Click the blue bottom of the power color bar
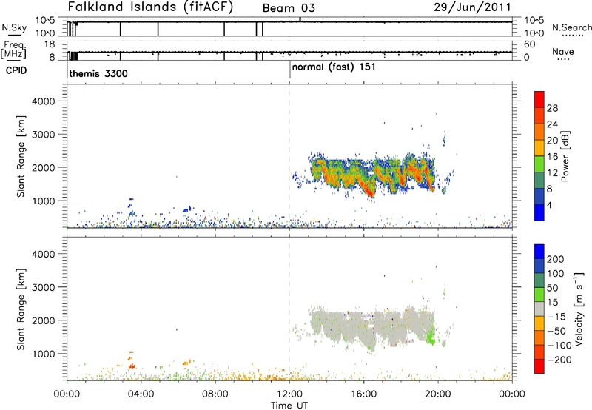The height and width of the screenshot is (410, 592). pos(539,212)
